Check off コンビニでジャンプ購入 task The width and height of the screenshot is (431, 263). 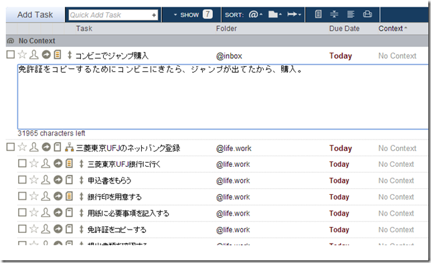(x=11, y=55)
